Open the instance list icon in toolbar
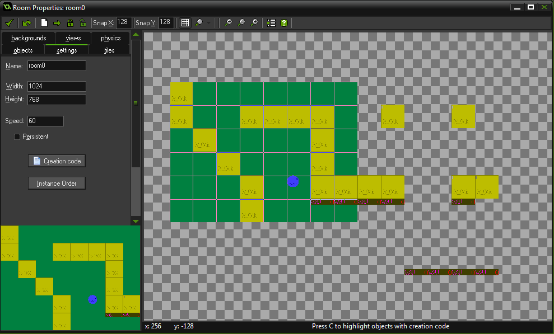Viewport: 554px width, 334px height. pos(271,23)
